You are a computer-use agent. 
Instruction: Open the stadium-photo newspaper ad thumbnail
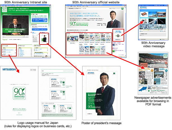click(92, 49)
